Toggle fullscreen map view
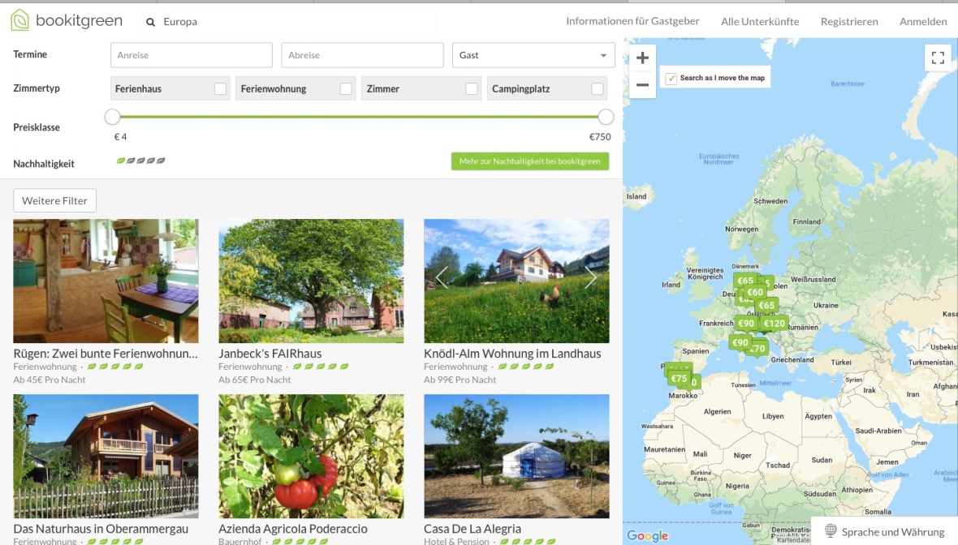 pyautogui.click(x=938, y=58)
